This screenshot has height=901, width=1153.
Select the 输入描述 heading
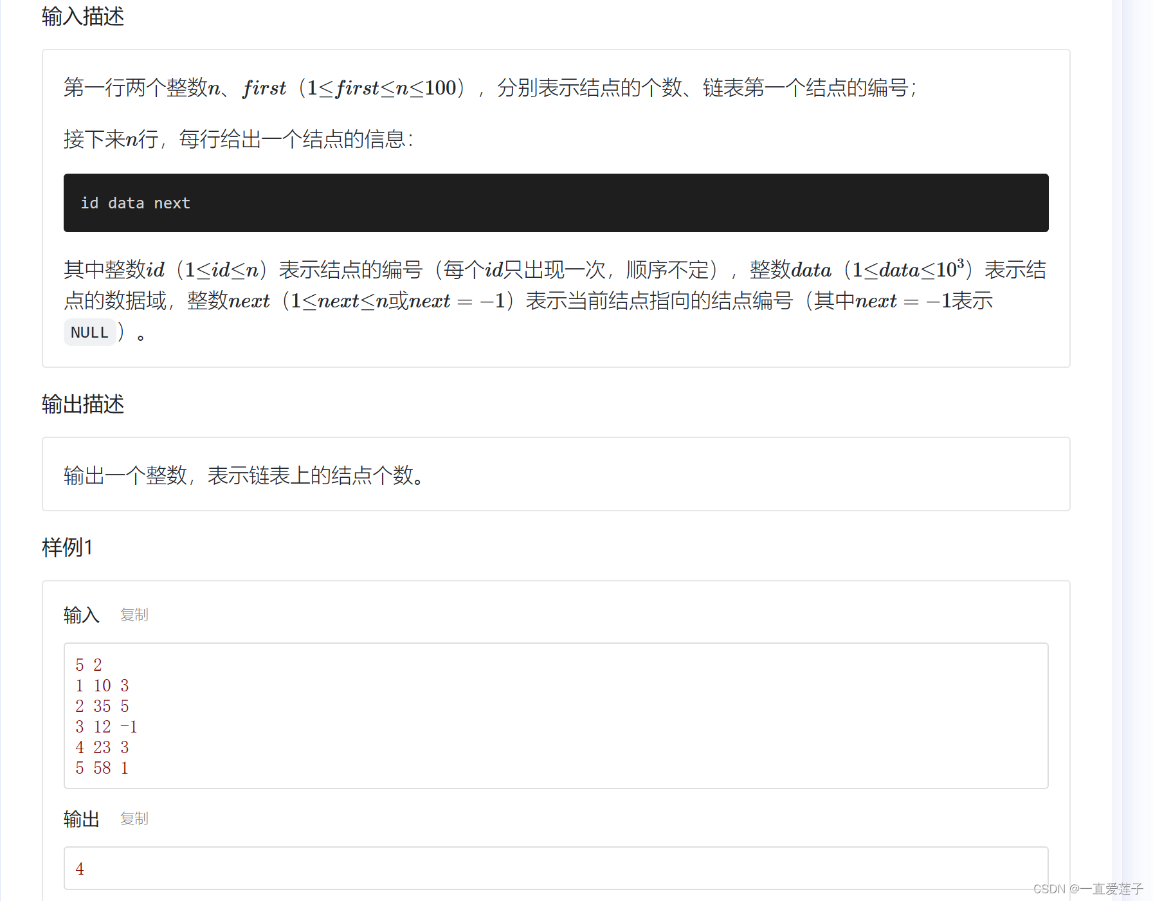pos(83,17)
